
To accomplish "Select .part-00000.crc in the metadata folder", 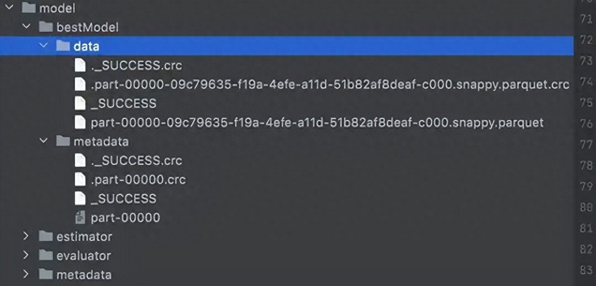I will click(138, 179).
